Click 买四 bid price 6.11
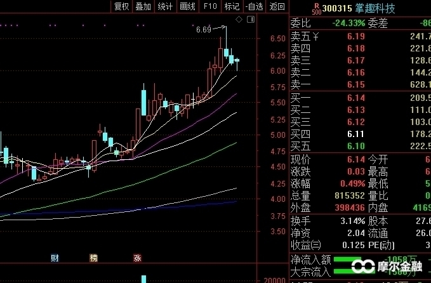431x283 pixels. [x=356, y=134]
